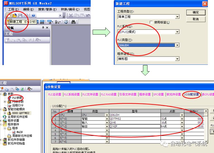Image resolution: width=214 pixels, height=153 pixels.
Task: Click the Open Project folder icon
Action: pyautogui.click(x=15, y=16)
